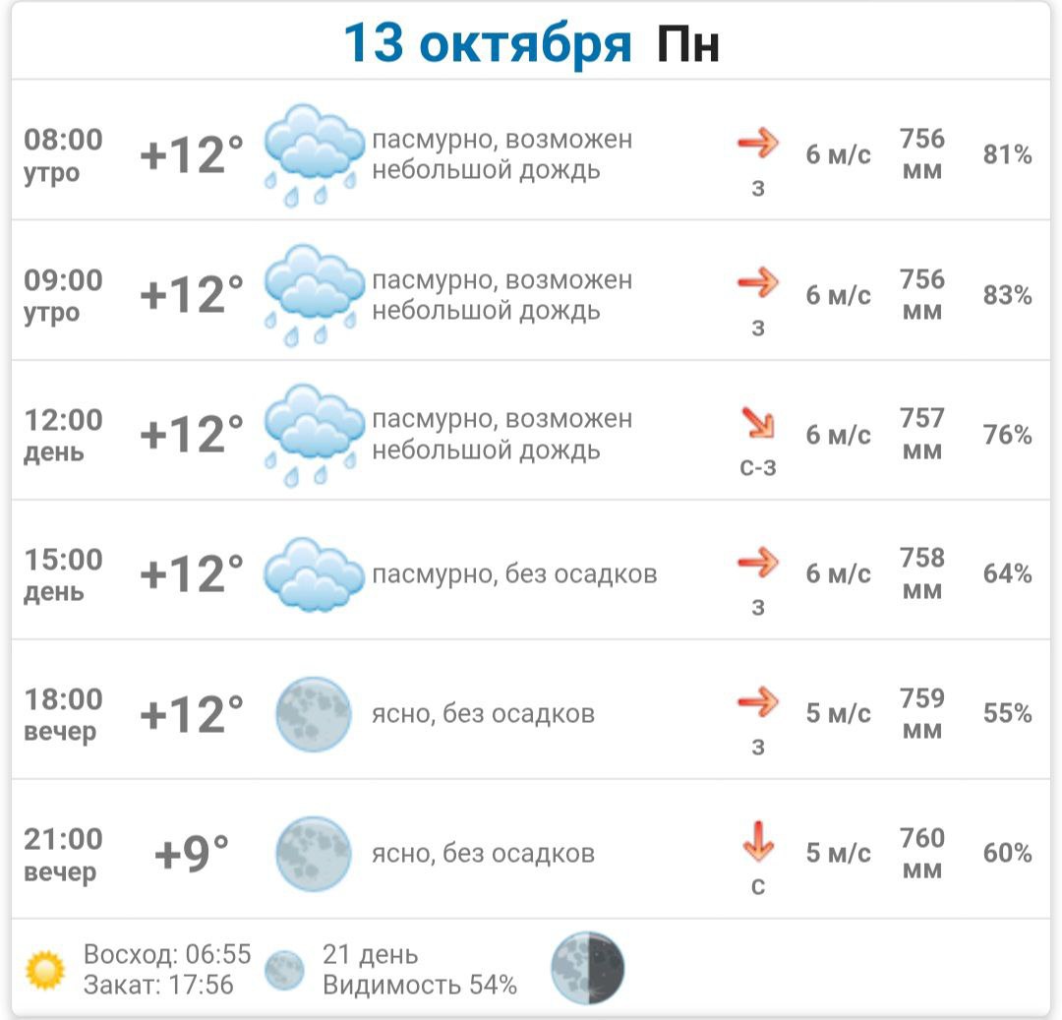Screen dimensions: 1062x1020
Task: Click the clear moon icon at 18:00
Action: (x=314, y=714)
